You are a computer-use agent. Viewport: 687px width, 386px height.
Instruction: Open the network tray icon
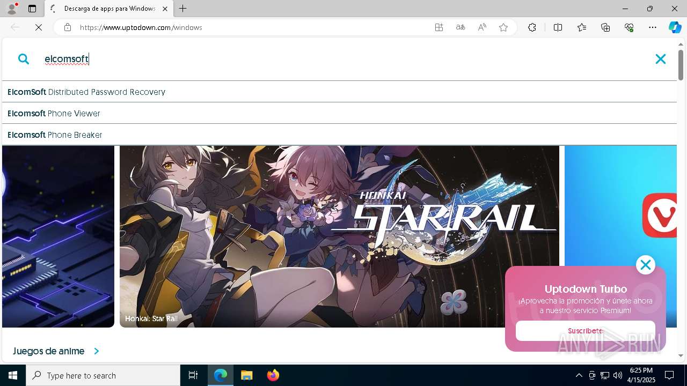pyautogui.click(x=605, y=375)
